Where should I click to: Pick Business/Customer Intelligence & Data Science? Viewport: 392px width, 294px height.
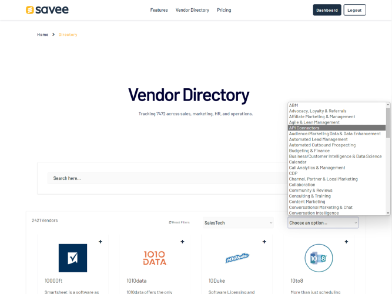point(337,156)
